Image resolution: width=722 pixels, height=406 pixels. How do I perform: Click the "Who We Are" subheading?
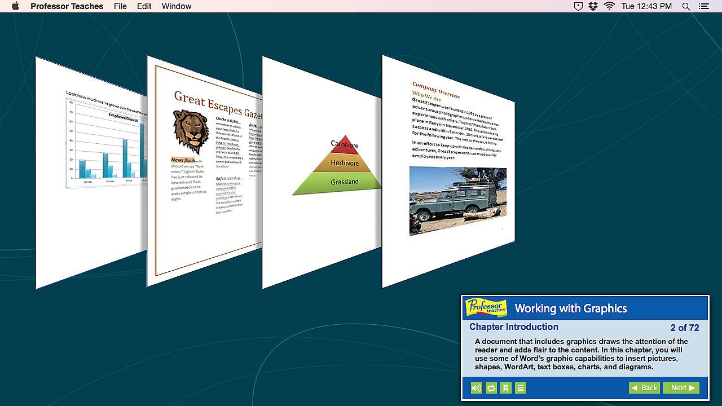tap(426, 96)
